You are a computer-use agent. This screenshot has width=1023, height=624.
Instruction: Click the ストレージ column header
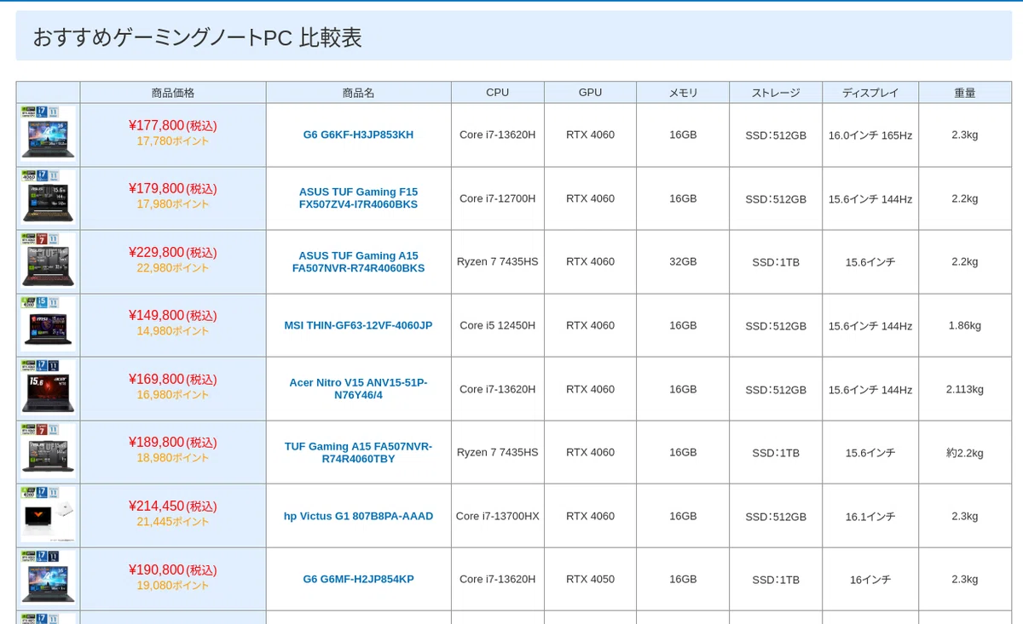tap(776, 93)
